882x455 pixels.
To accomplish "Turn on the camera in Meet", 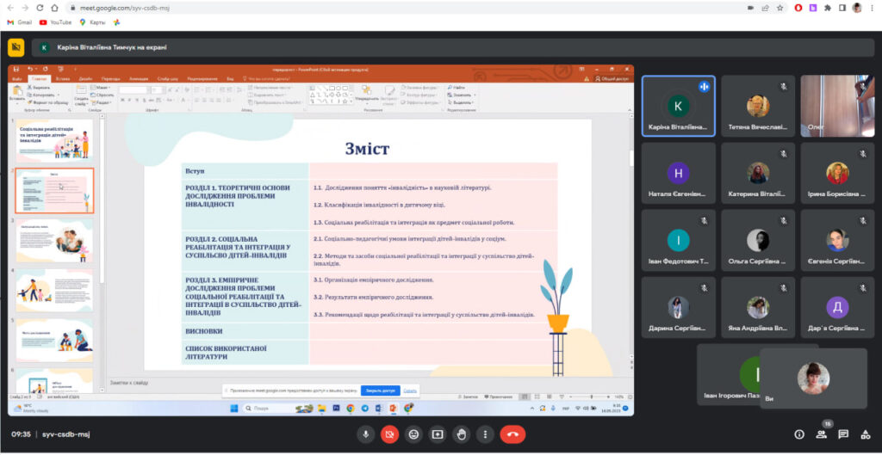I will [390, 434].
